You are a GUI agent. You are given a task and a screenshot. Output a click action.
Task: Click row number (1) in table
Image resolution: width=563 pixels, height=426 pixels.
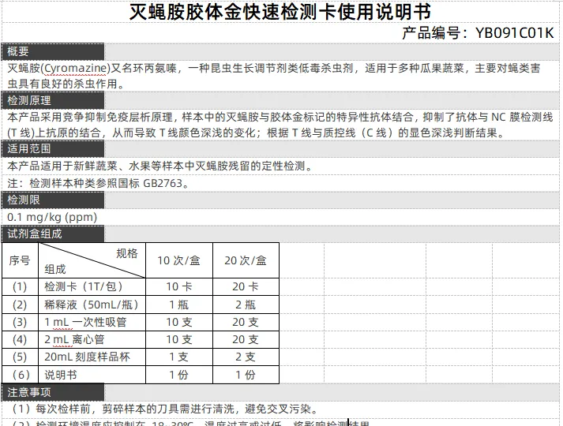coord(20,287)
